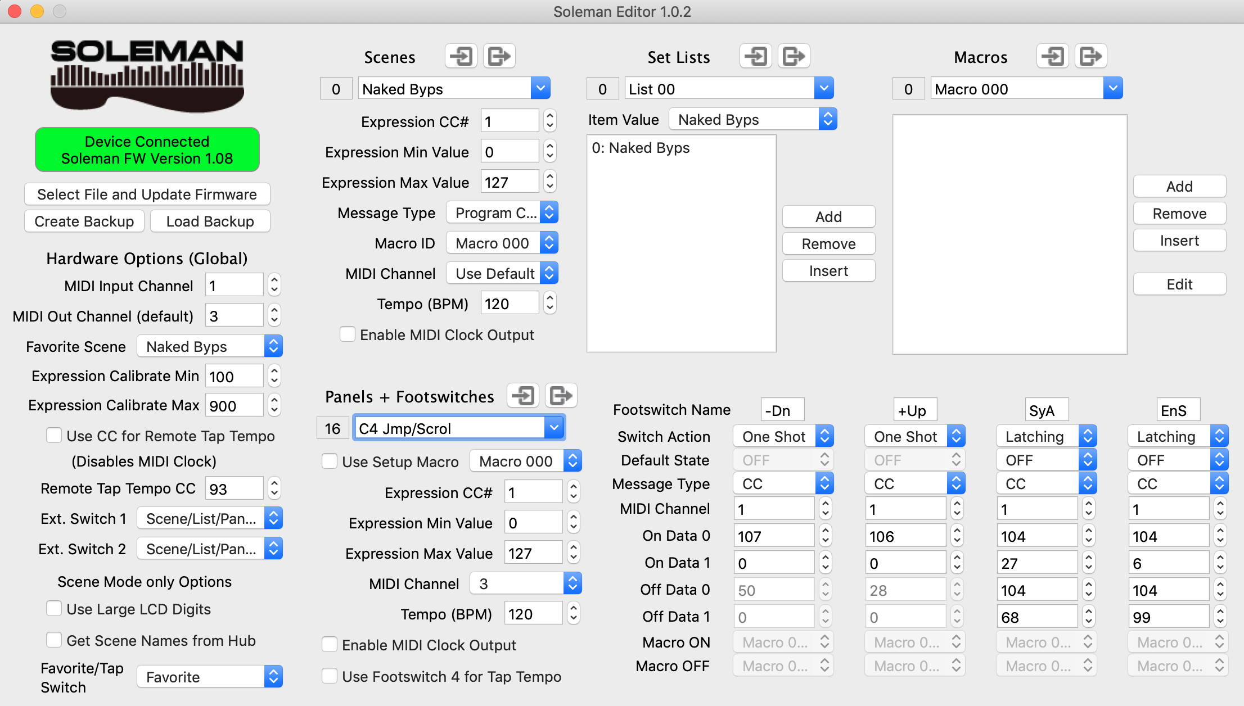Click the scene number field showing 0
The image size is (1244, 706).
[x=336, y=89]
